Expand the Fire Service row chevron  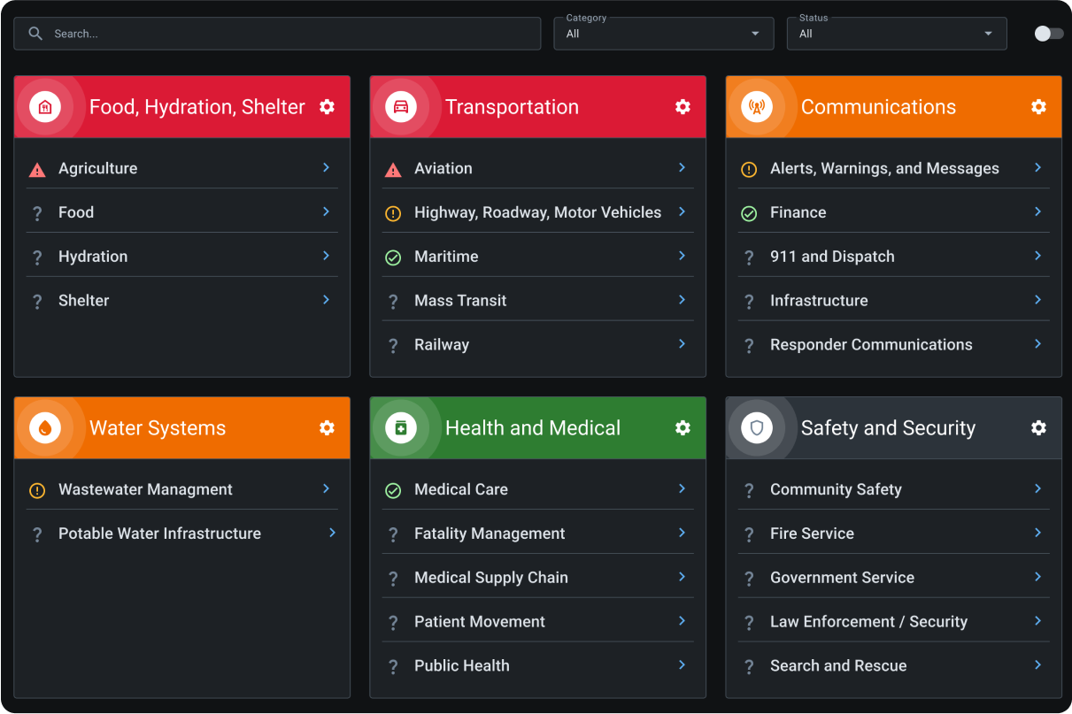(1037, 533)
